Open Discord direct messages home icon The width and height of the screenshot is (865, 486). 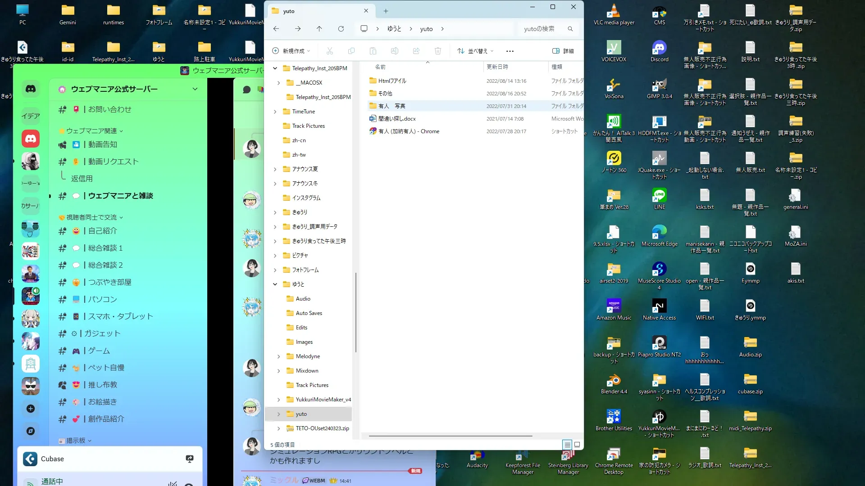(31, 89)
